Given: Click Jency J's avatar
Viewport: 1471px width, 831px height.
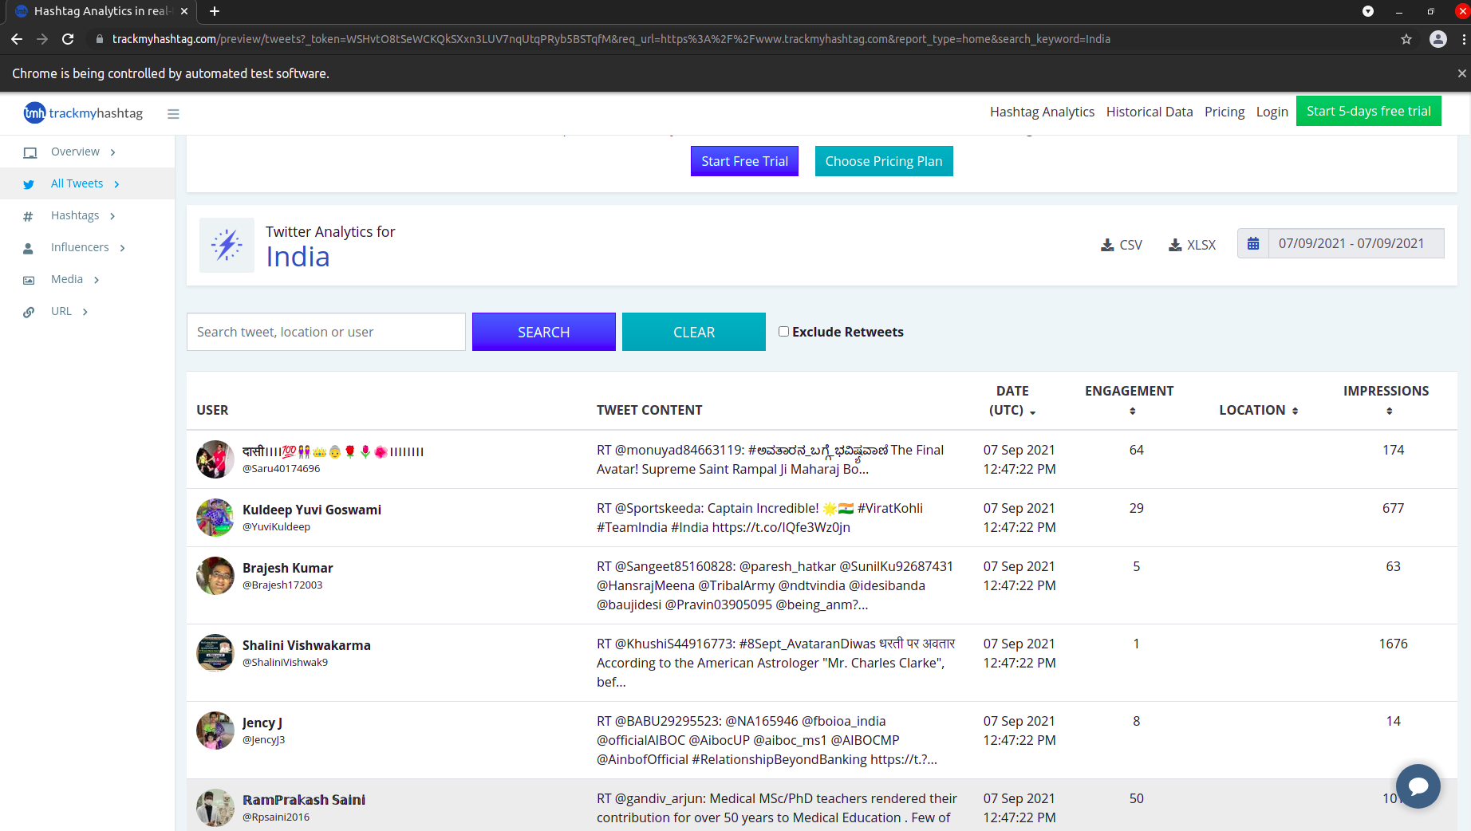Looking at the screenshot, I should (215, 731).
